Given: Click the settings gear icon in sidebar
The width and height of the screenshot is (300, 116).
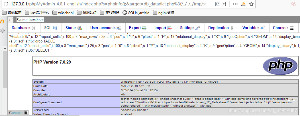Looking at the screenshot, I should click(2, 30).
